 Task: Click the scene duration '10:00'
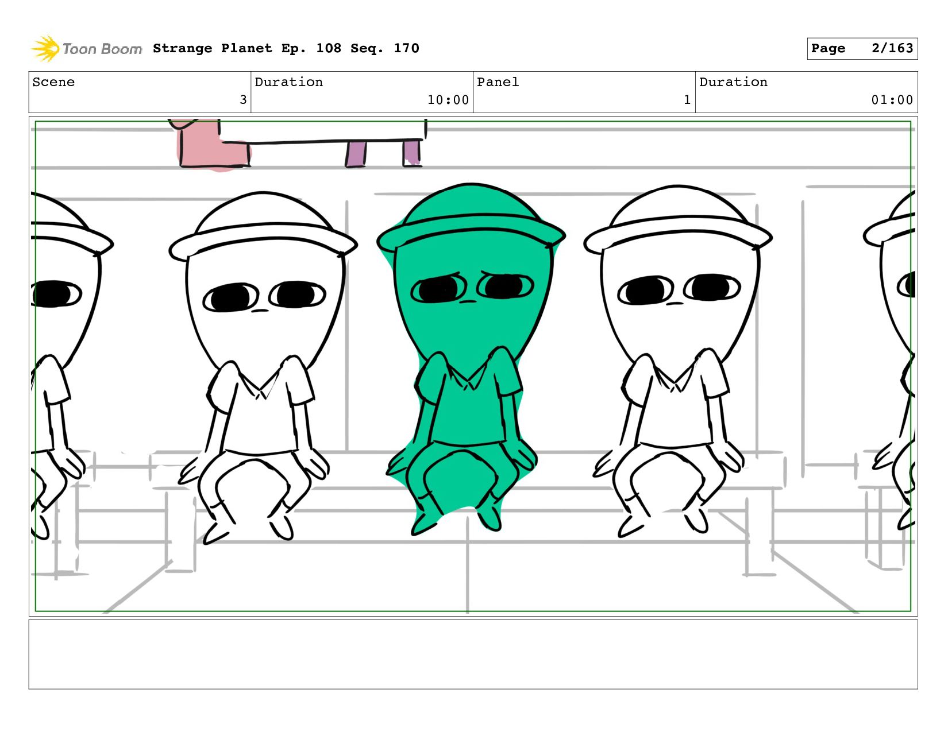click(x=448, y=100)
